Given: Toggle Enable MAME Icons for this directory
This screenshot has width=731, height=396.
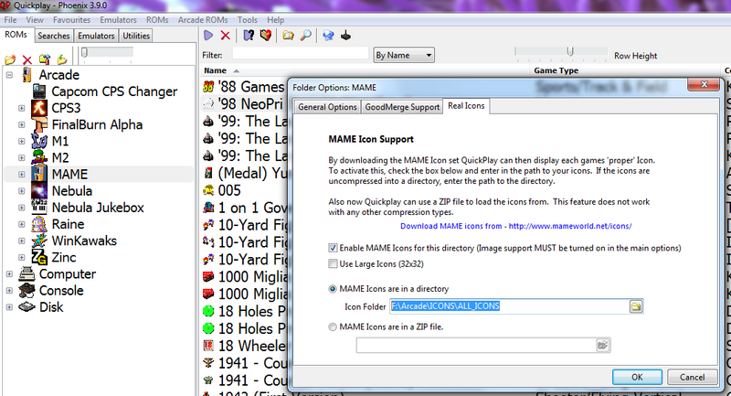Looking at the screenshot, I should [333, 248].
